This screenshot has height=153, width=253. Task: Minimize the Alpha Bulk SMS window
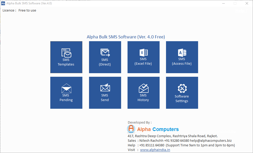[x=223, y=3]
